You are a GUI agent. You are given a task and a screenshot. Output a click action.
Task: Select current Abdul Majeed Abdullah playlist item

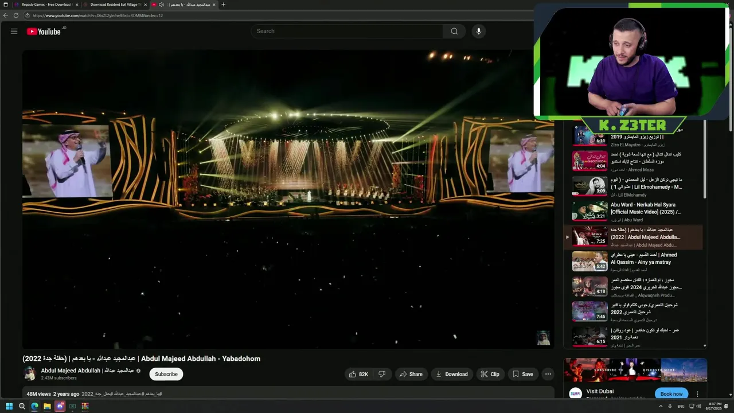point(634,237)
